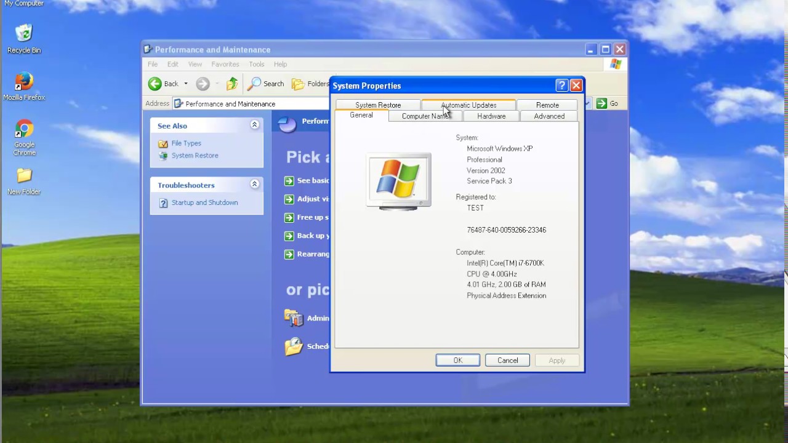The image size is (788, 443).
Task: Click the 'Physical Address Extension' text
Action: click(507, 296)
